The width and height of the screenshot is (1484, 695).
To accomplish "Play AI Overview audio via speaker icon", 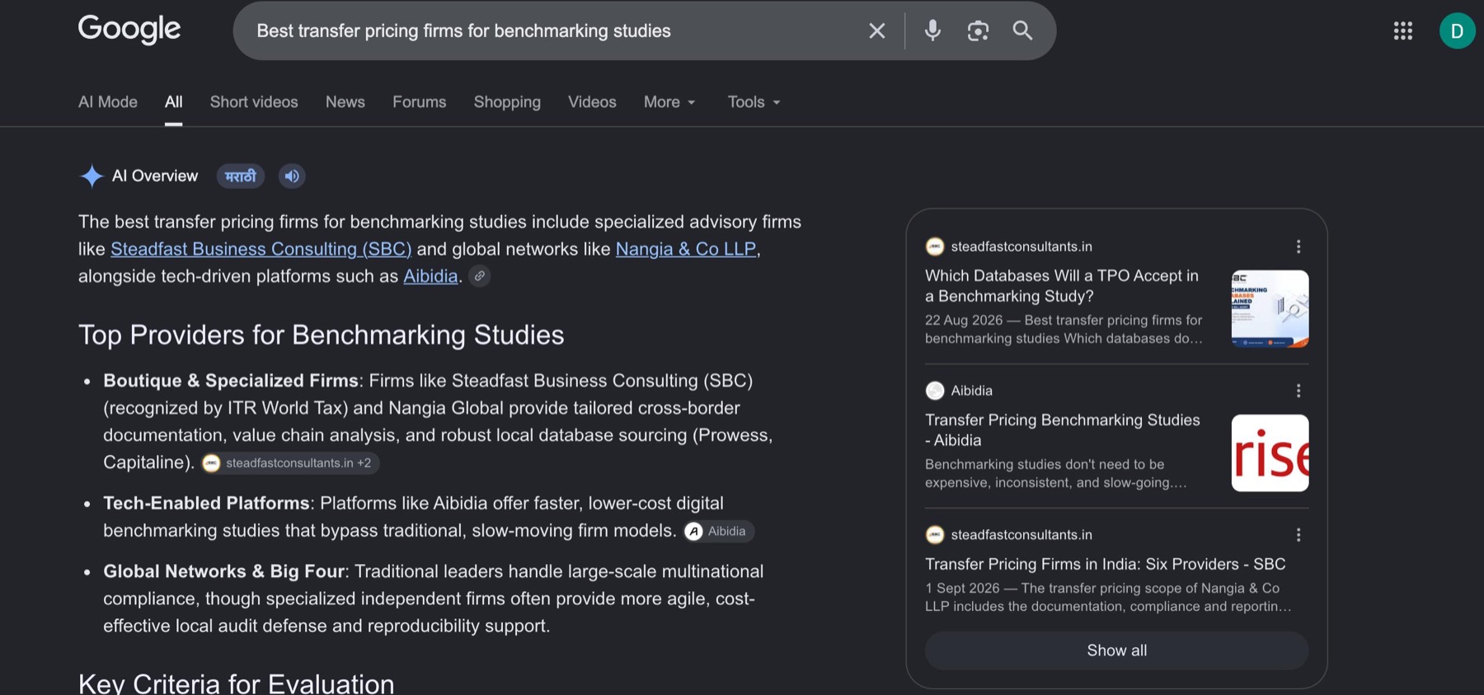I will [292, 176].
